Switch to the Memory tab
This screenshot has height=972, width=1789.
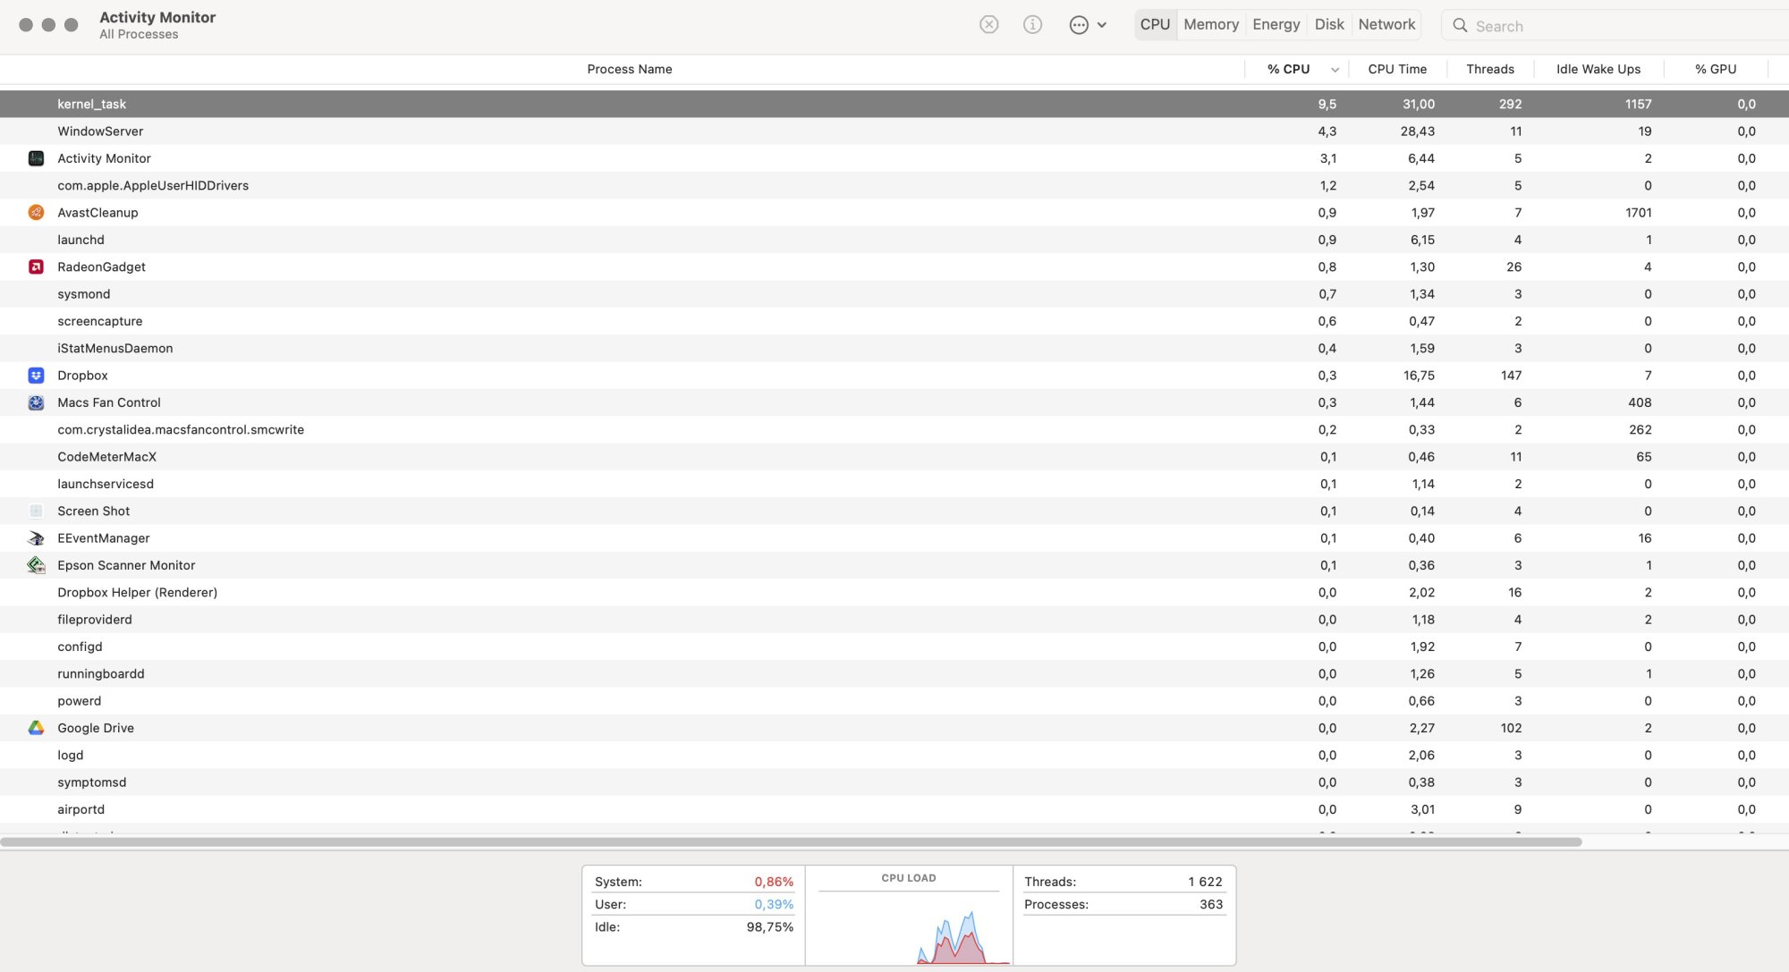point(1211,25)
